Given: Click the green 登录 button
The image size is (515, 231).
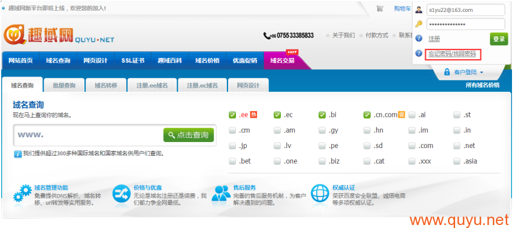Looking at the screenshot, I should point(499,39).
